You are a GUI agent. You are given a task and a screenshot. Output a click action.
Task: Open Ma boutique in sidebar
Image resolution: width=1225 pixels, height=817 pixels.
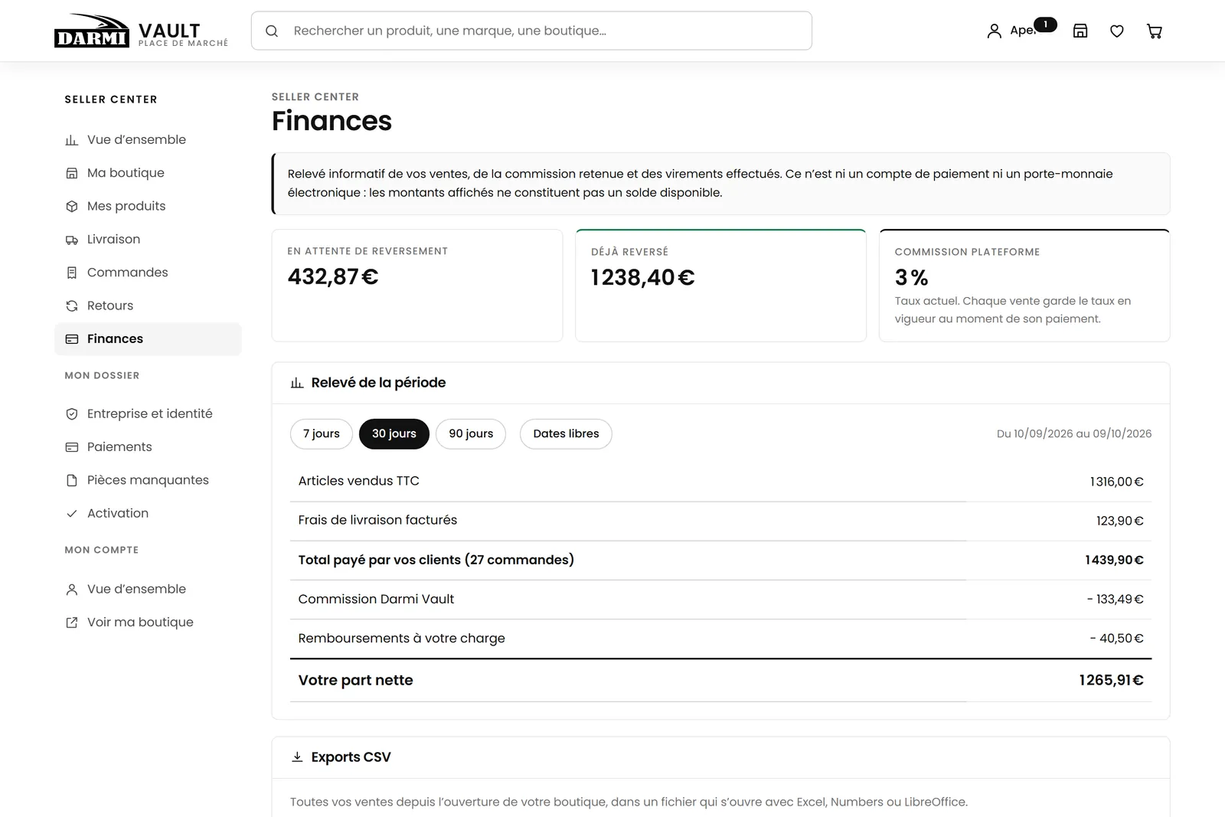click(148, 173)
